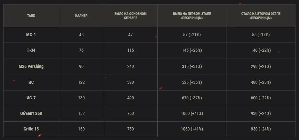Select the Grille 15 tank name
Viewport: 299px width, 140px height.
point(31,129)
